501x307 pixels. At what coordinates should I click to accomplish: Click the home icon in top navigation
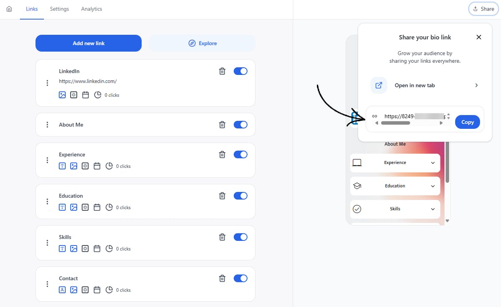pos(9,9)
